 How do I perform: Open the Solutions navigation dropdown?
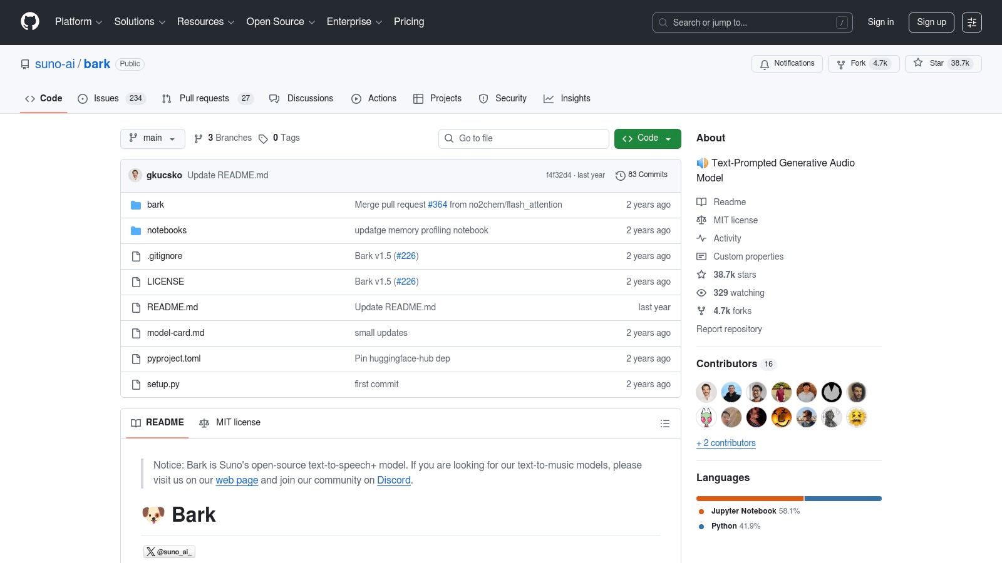click(x=139, y=22)
